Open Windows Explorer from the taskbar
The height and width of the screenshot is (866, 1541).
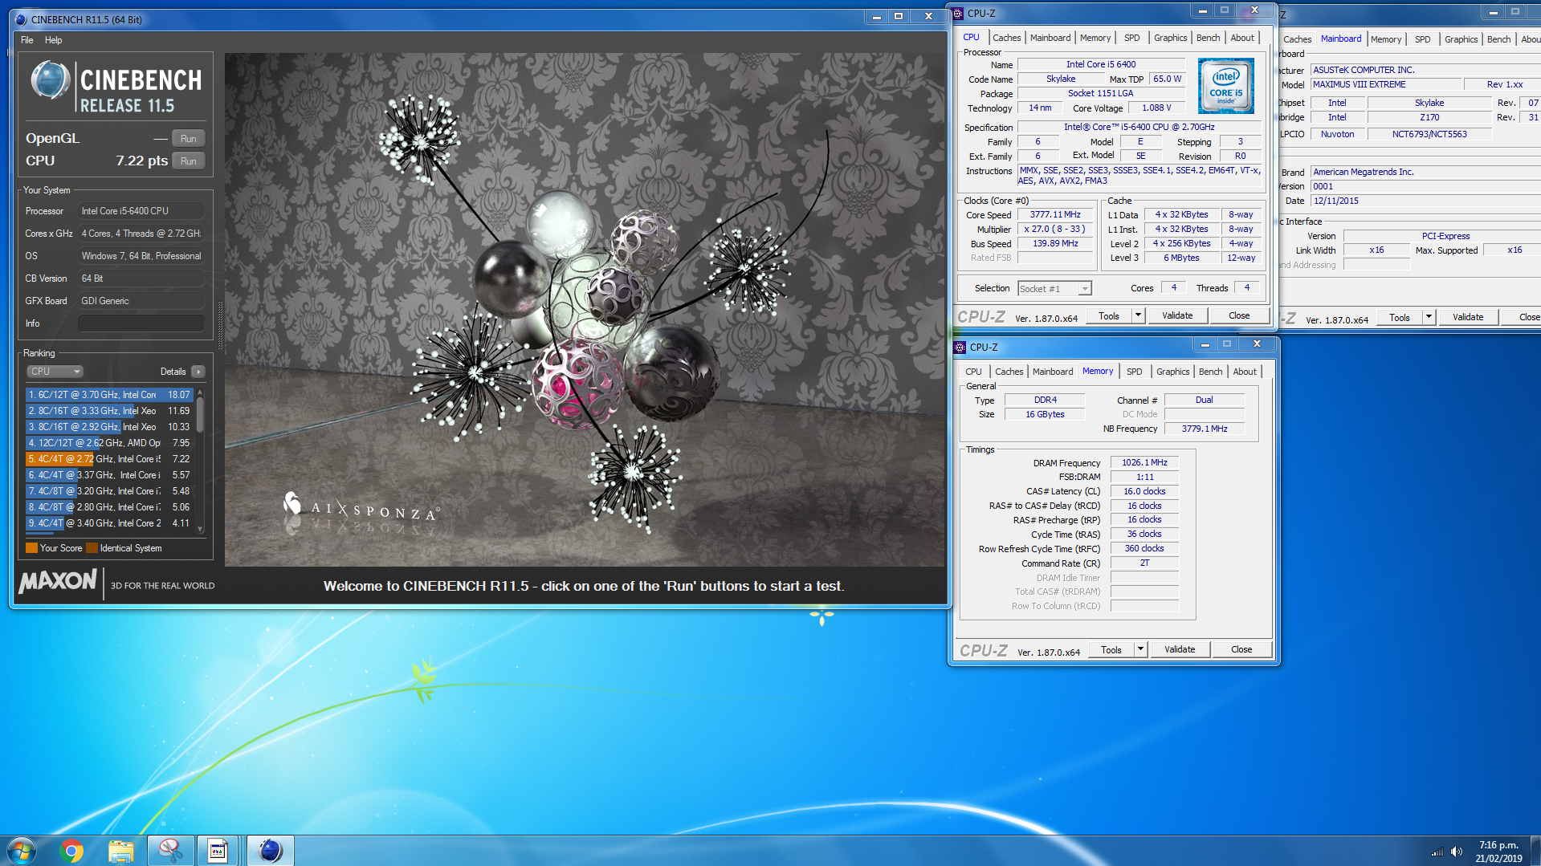coord(120,851)
